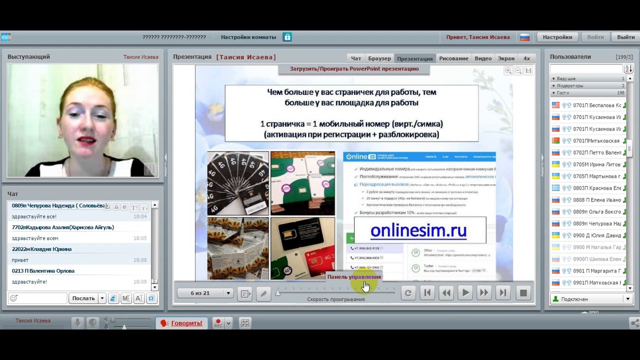640x360 pixels.
Task: Switch to the 4x layout tab
Action: (x=526, y=58)
